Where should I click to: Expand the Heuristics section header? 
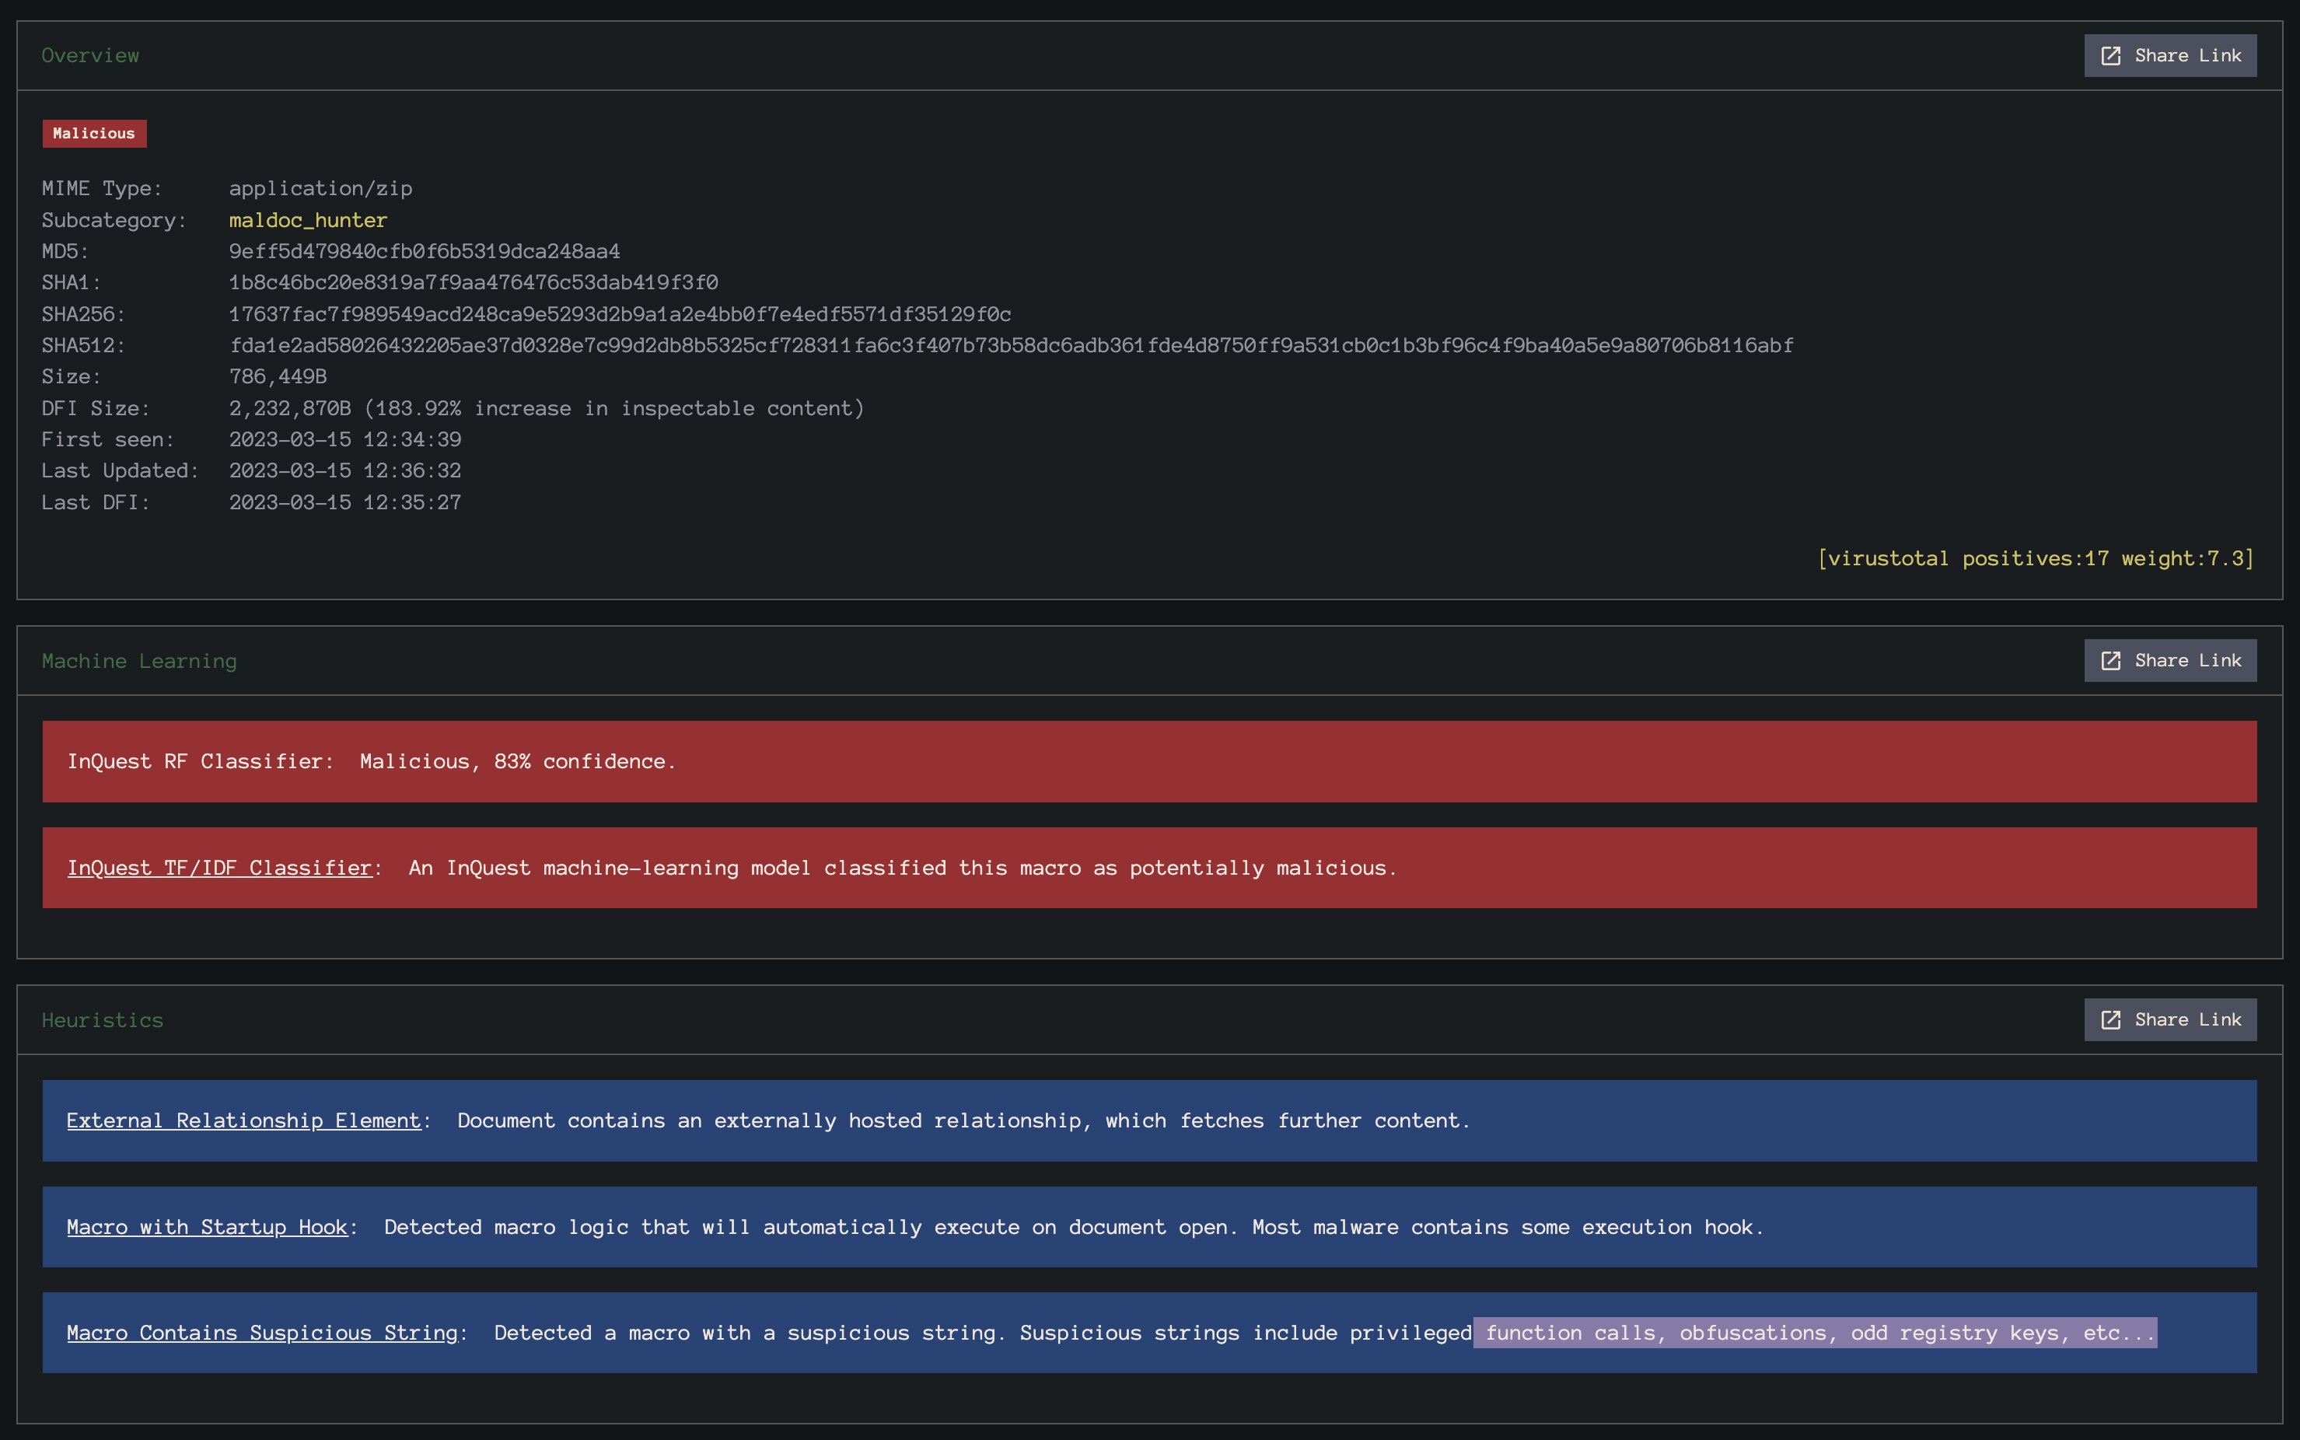pyautogui.click(x=102, y=1019)
